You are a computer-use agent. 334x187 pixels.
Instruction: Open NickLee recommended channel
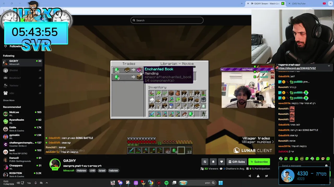pyautogui.click(x=22, y=113)
